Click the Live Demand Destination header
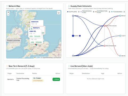 pos(86,73)
